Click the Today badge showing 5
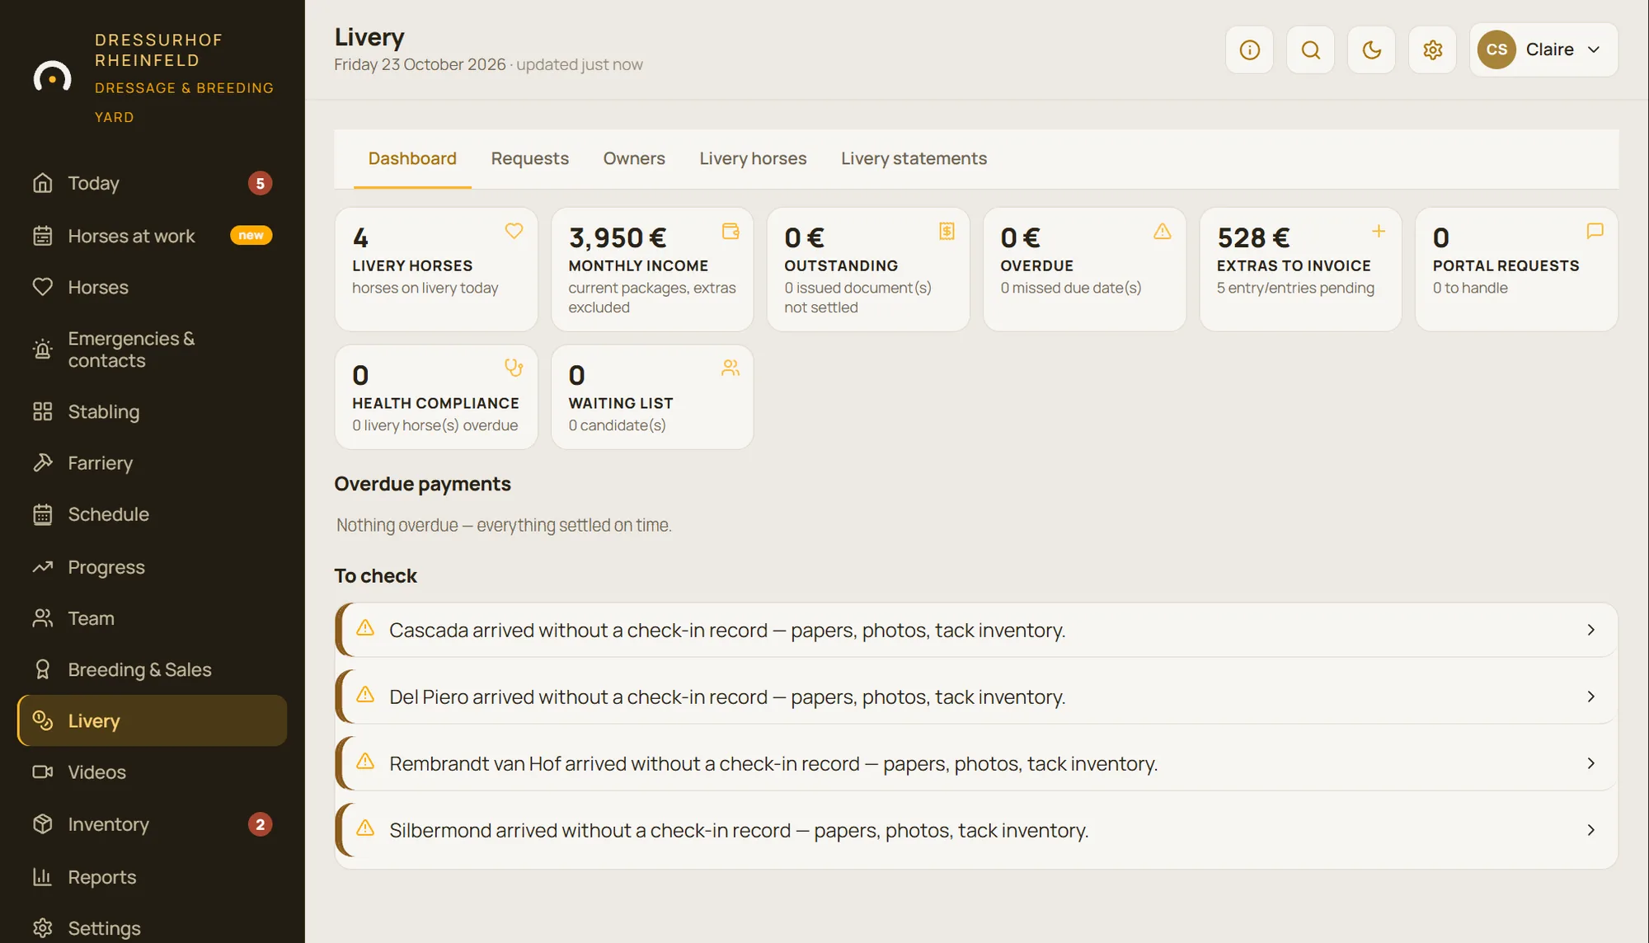 coord(260,183)
